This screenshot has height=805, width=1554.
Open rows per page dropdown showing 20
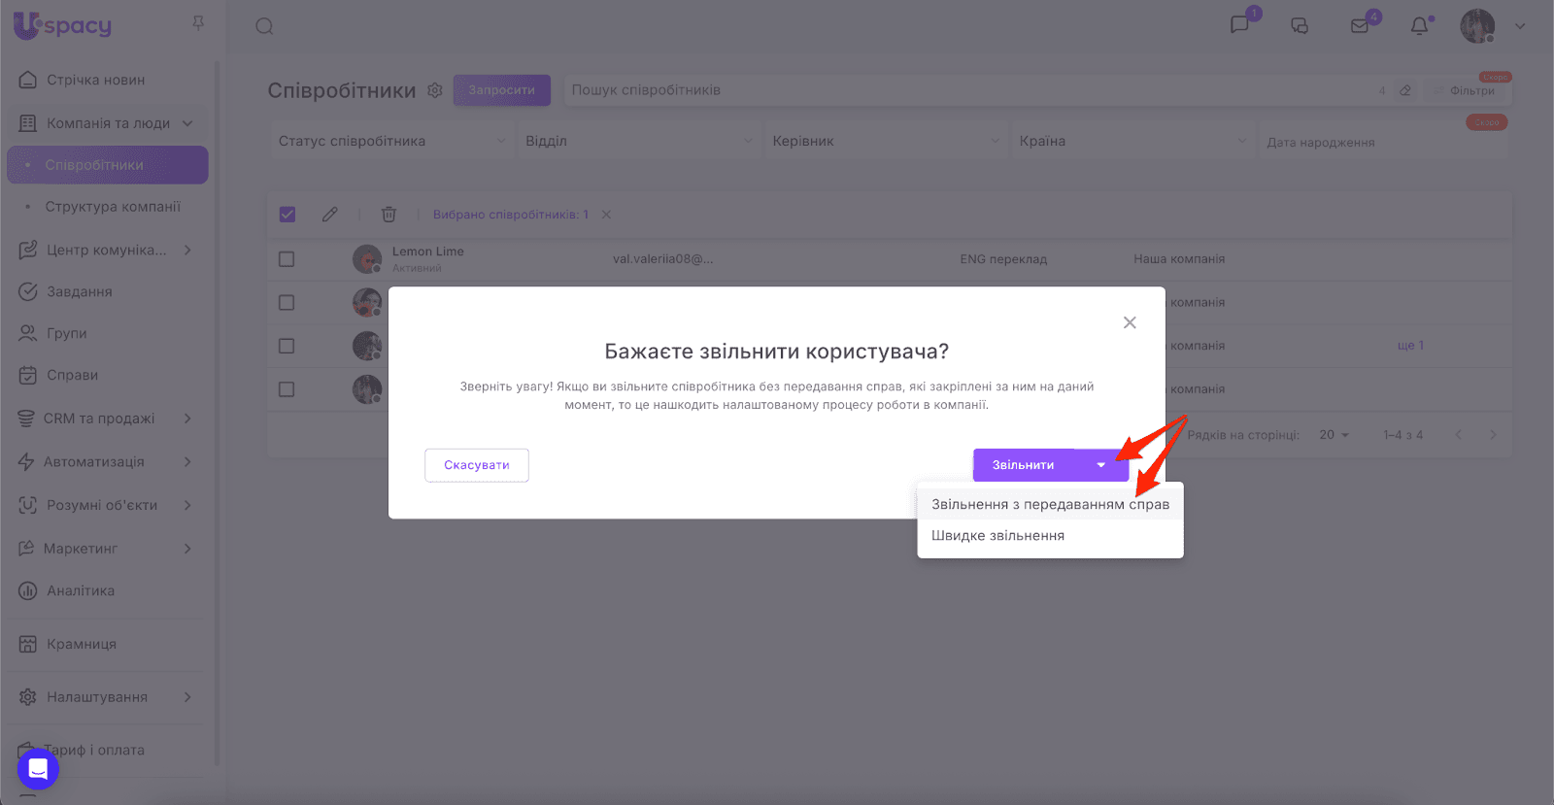1334,435
